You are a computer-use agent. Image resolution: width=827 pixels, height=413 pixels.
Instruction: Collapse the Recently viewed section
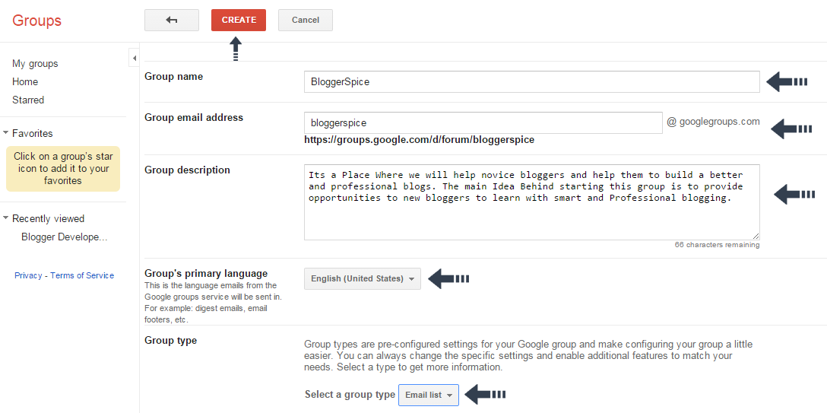6,218
